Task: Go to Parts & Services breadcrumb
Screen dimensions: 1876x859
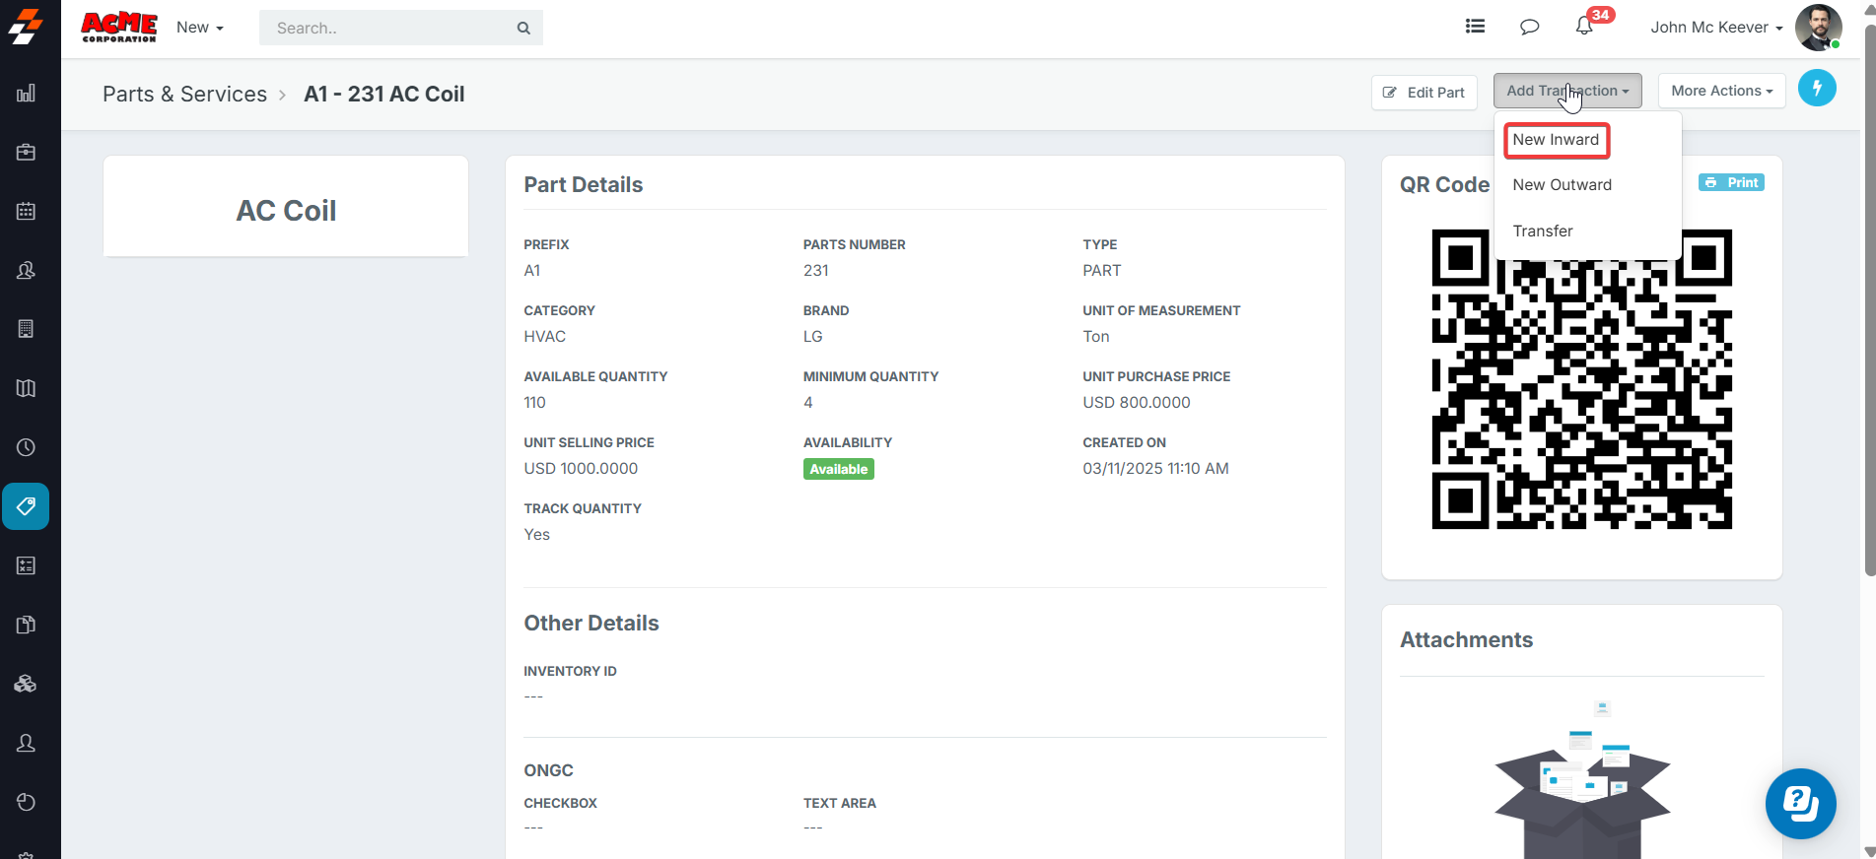Action: point(184,95)
